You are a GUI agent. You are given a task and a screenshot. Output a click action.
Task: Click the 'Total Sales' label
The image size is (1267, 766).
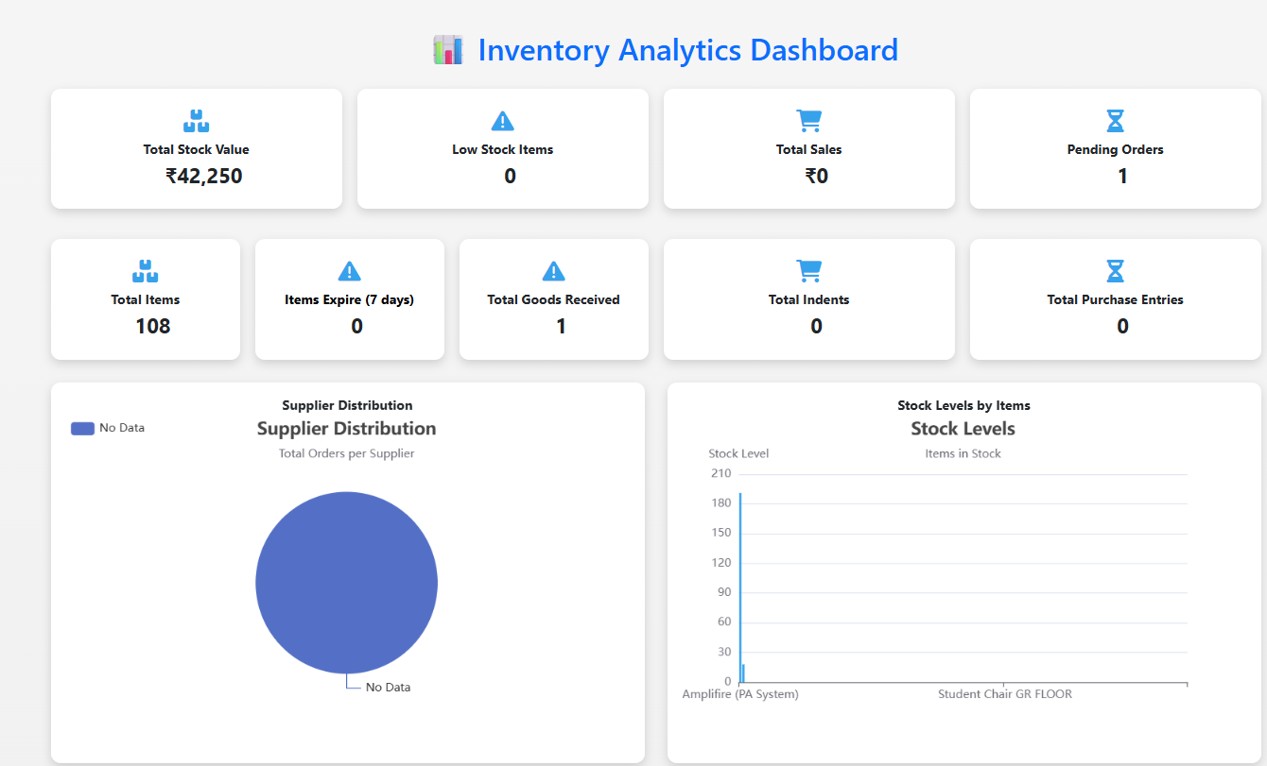(x=809, y=149)
